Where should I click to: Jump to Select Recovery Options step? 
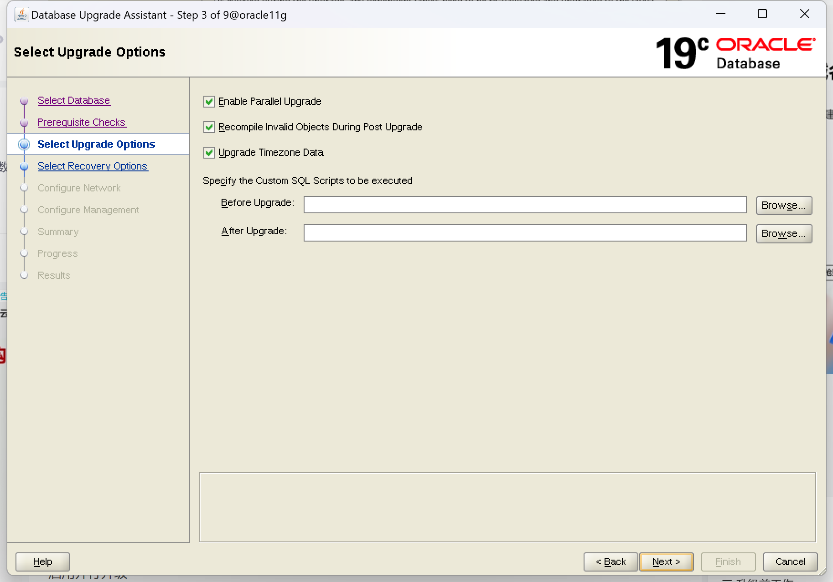pyautogui.click(x=93, y=166)
